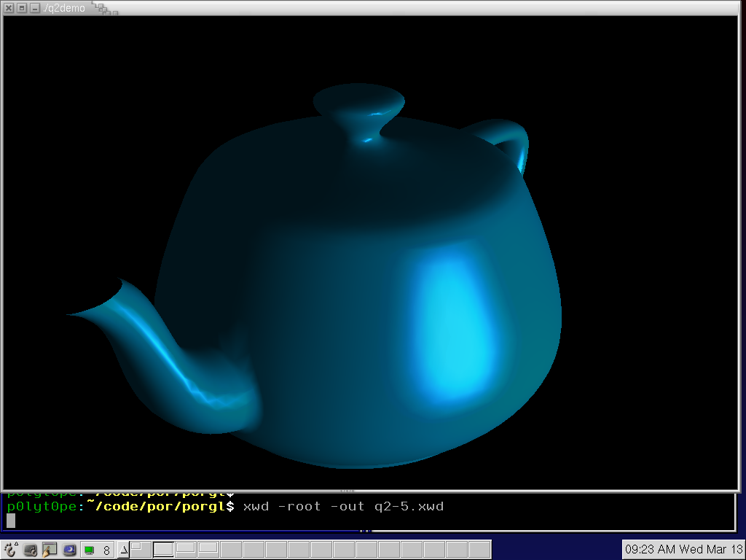
Task: Launch the toolbox launcher icon in panel
Action: pyautogui.click(x=31, y=550)
